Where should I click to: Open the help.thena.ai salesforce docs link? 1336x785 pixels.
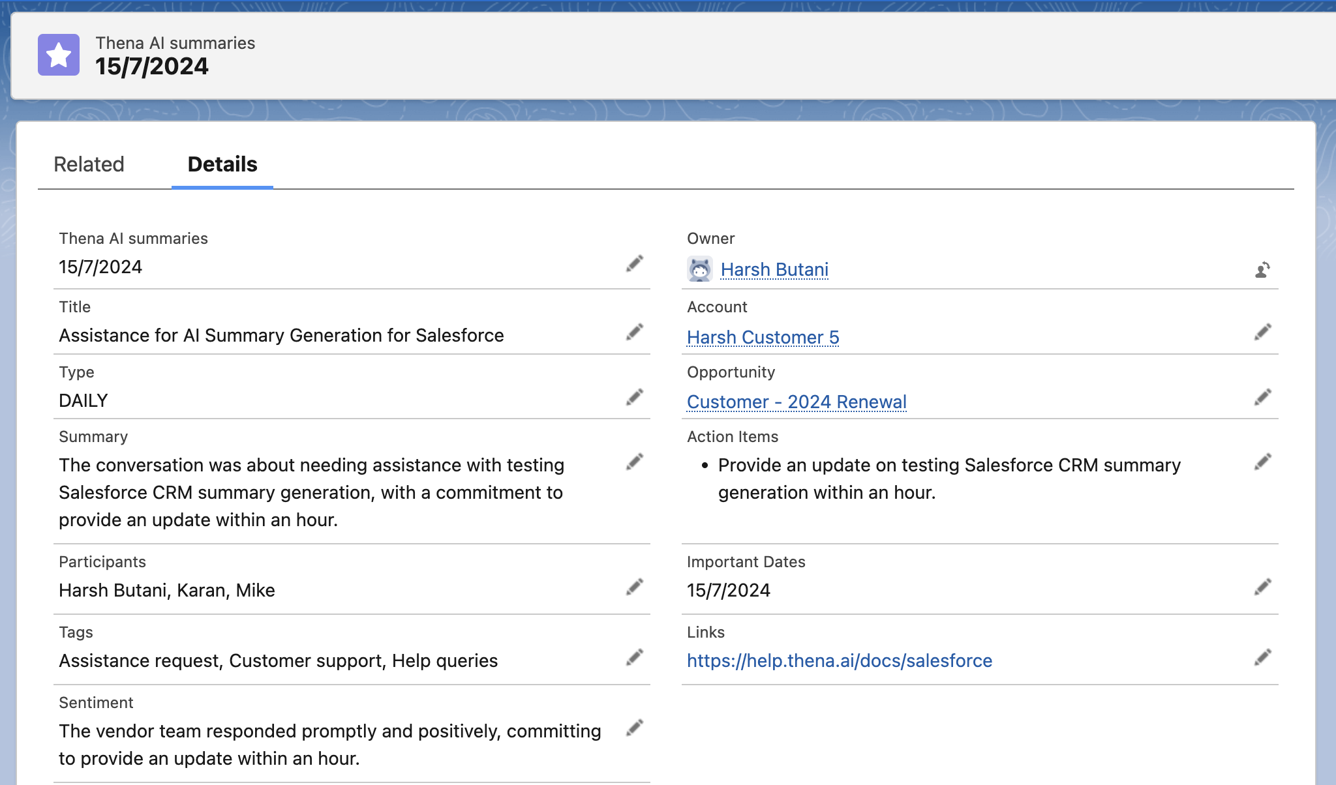pyautogui.click(x=840, y=660)
